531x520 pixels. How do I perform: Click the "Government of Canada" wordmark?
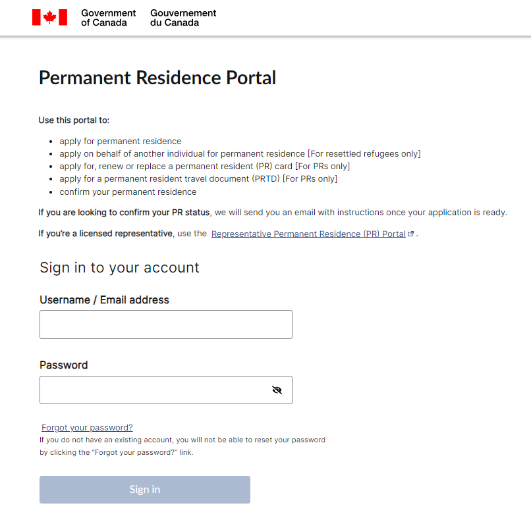[x=108, y=18]
